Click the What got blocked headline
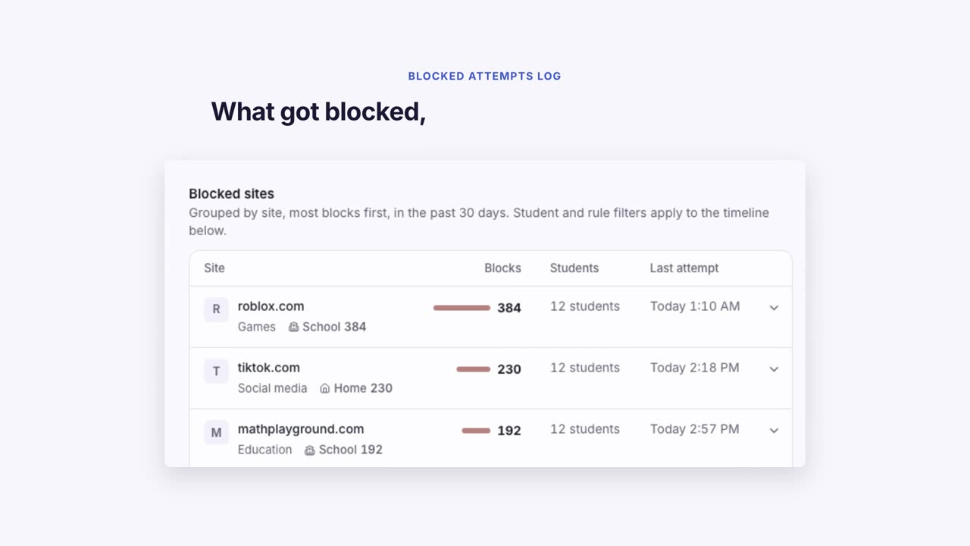Viewport: 970px width, 546px height. [318, 111]
